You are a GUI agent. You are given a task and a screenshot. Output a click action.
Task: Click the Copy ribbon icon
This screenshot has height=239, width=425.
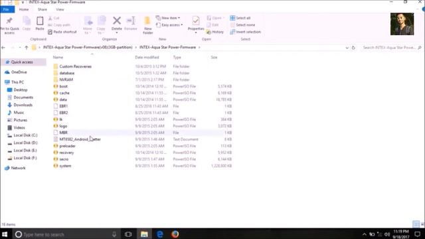pyautogui.click(x=27, y=21)
